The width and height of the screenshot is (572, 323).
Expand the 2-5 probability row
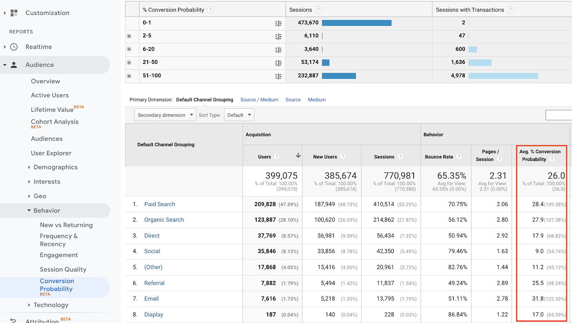[129, 36]
